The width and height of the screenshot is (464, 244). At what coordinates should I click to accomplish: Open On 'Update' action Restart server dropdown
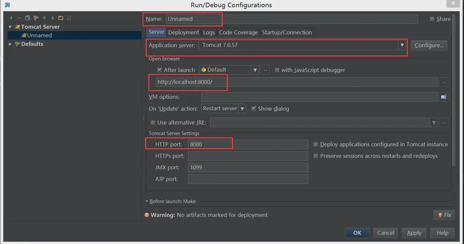tap(242, 108)
